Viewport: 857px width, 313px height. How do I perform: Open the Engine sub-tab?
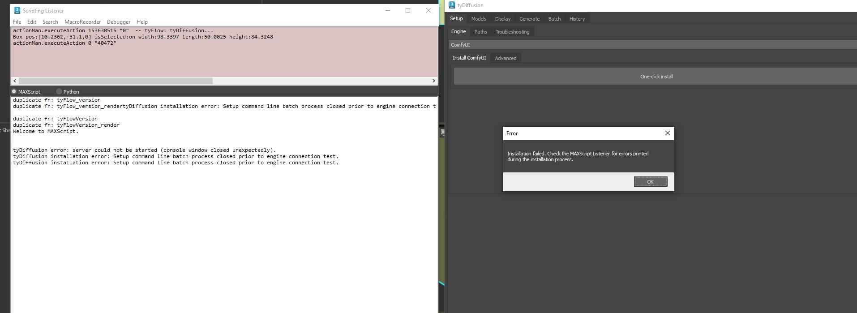pos(458,31)
